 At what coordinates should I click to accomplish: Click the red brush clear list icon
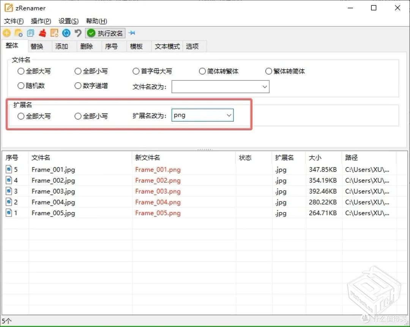(x=43, y=33)
